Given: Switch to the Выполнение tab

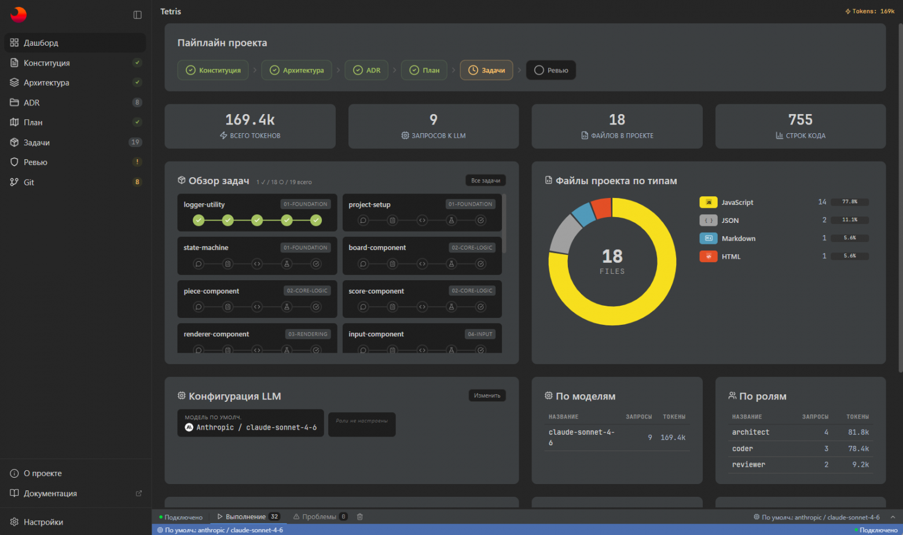Looking at the screenshot, I should tap(245, 516).
